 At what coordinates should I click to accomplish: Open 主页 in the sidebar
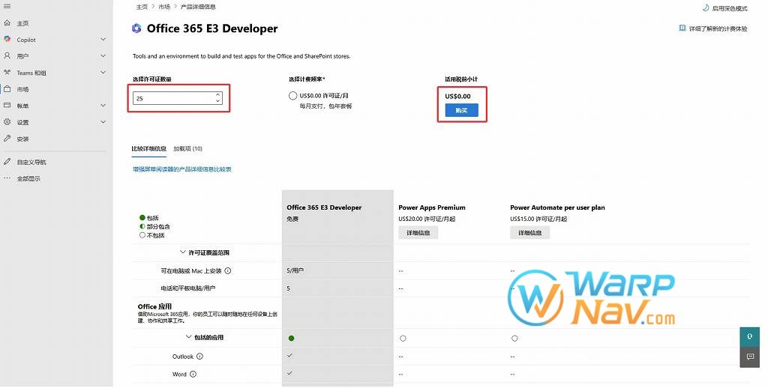[x=22, y=23]
